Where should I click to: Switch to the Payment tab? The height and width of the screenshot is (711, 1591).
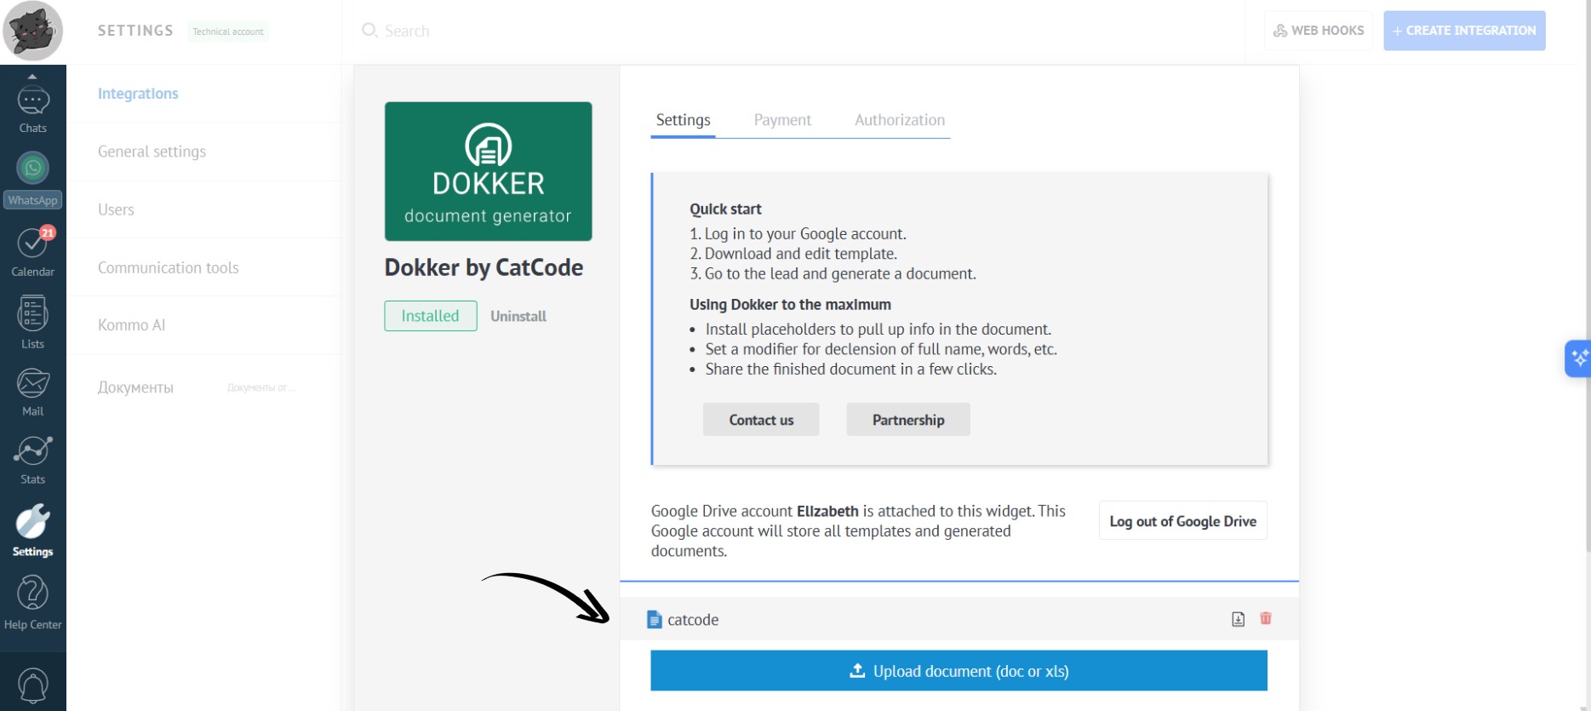781,120
